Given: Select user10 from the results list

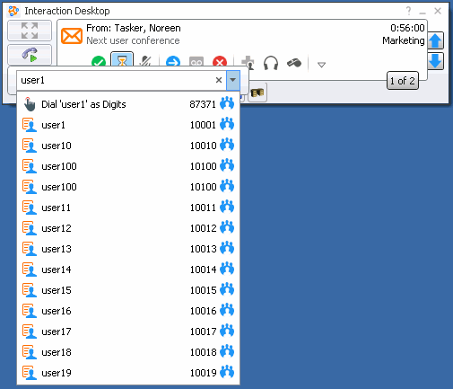Looking at the screenshot, I should (128, 146).
